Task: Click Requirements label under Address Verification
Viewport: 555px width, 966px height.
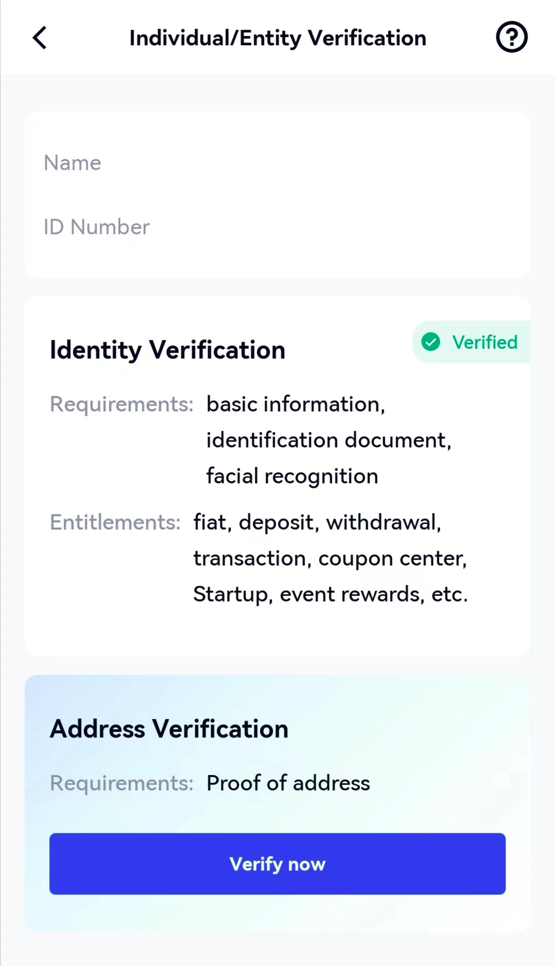Action: point(121,783)
